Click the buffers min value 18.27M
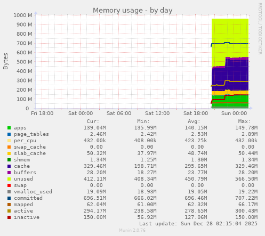The image size is (265, 236). (x=147, y=173)
